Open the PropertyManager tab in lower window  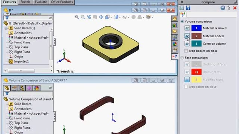14,88
